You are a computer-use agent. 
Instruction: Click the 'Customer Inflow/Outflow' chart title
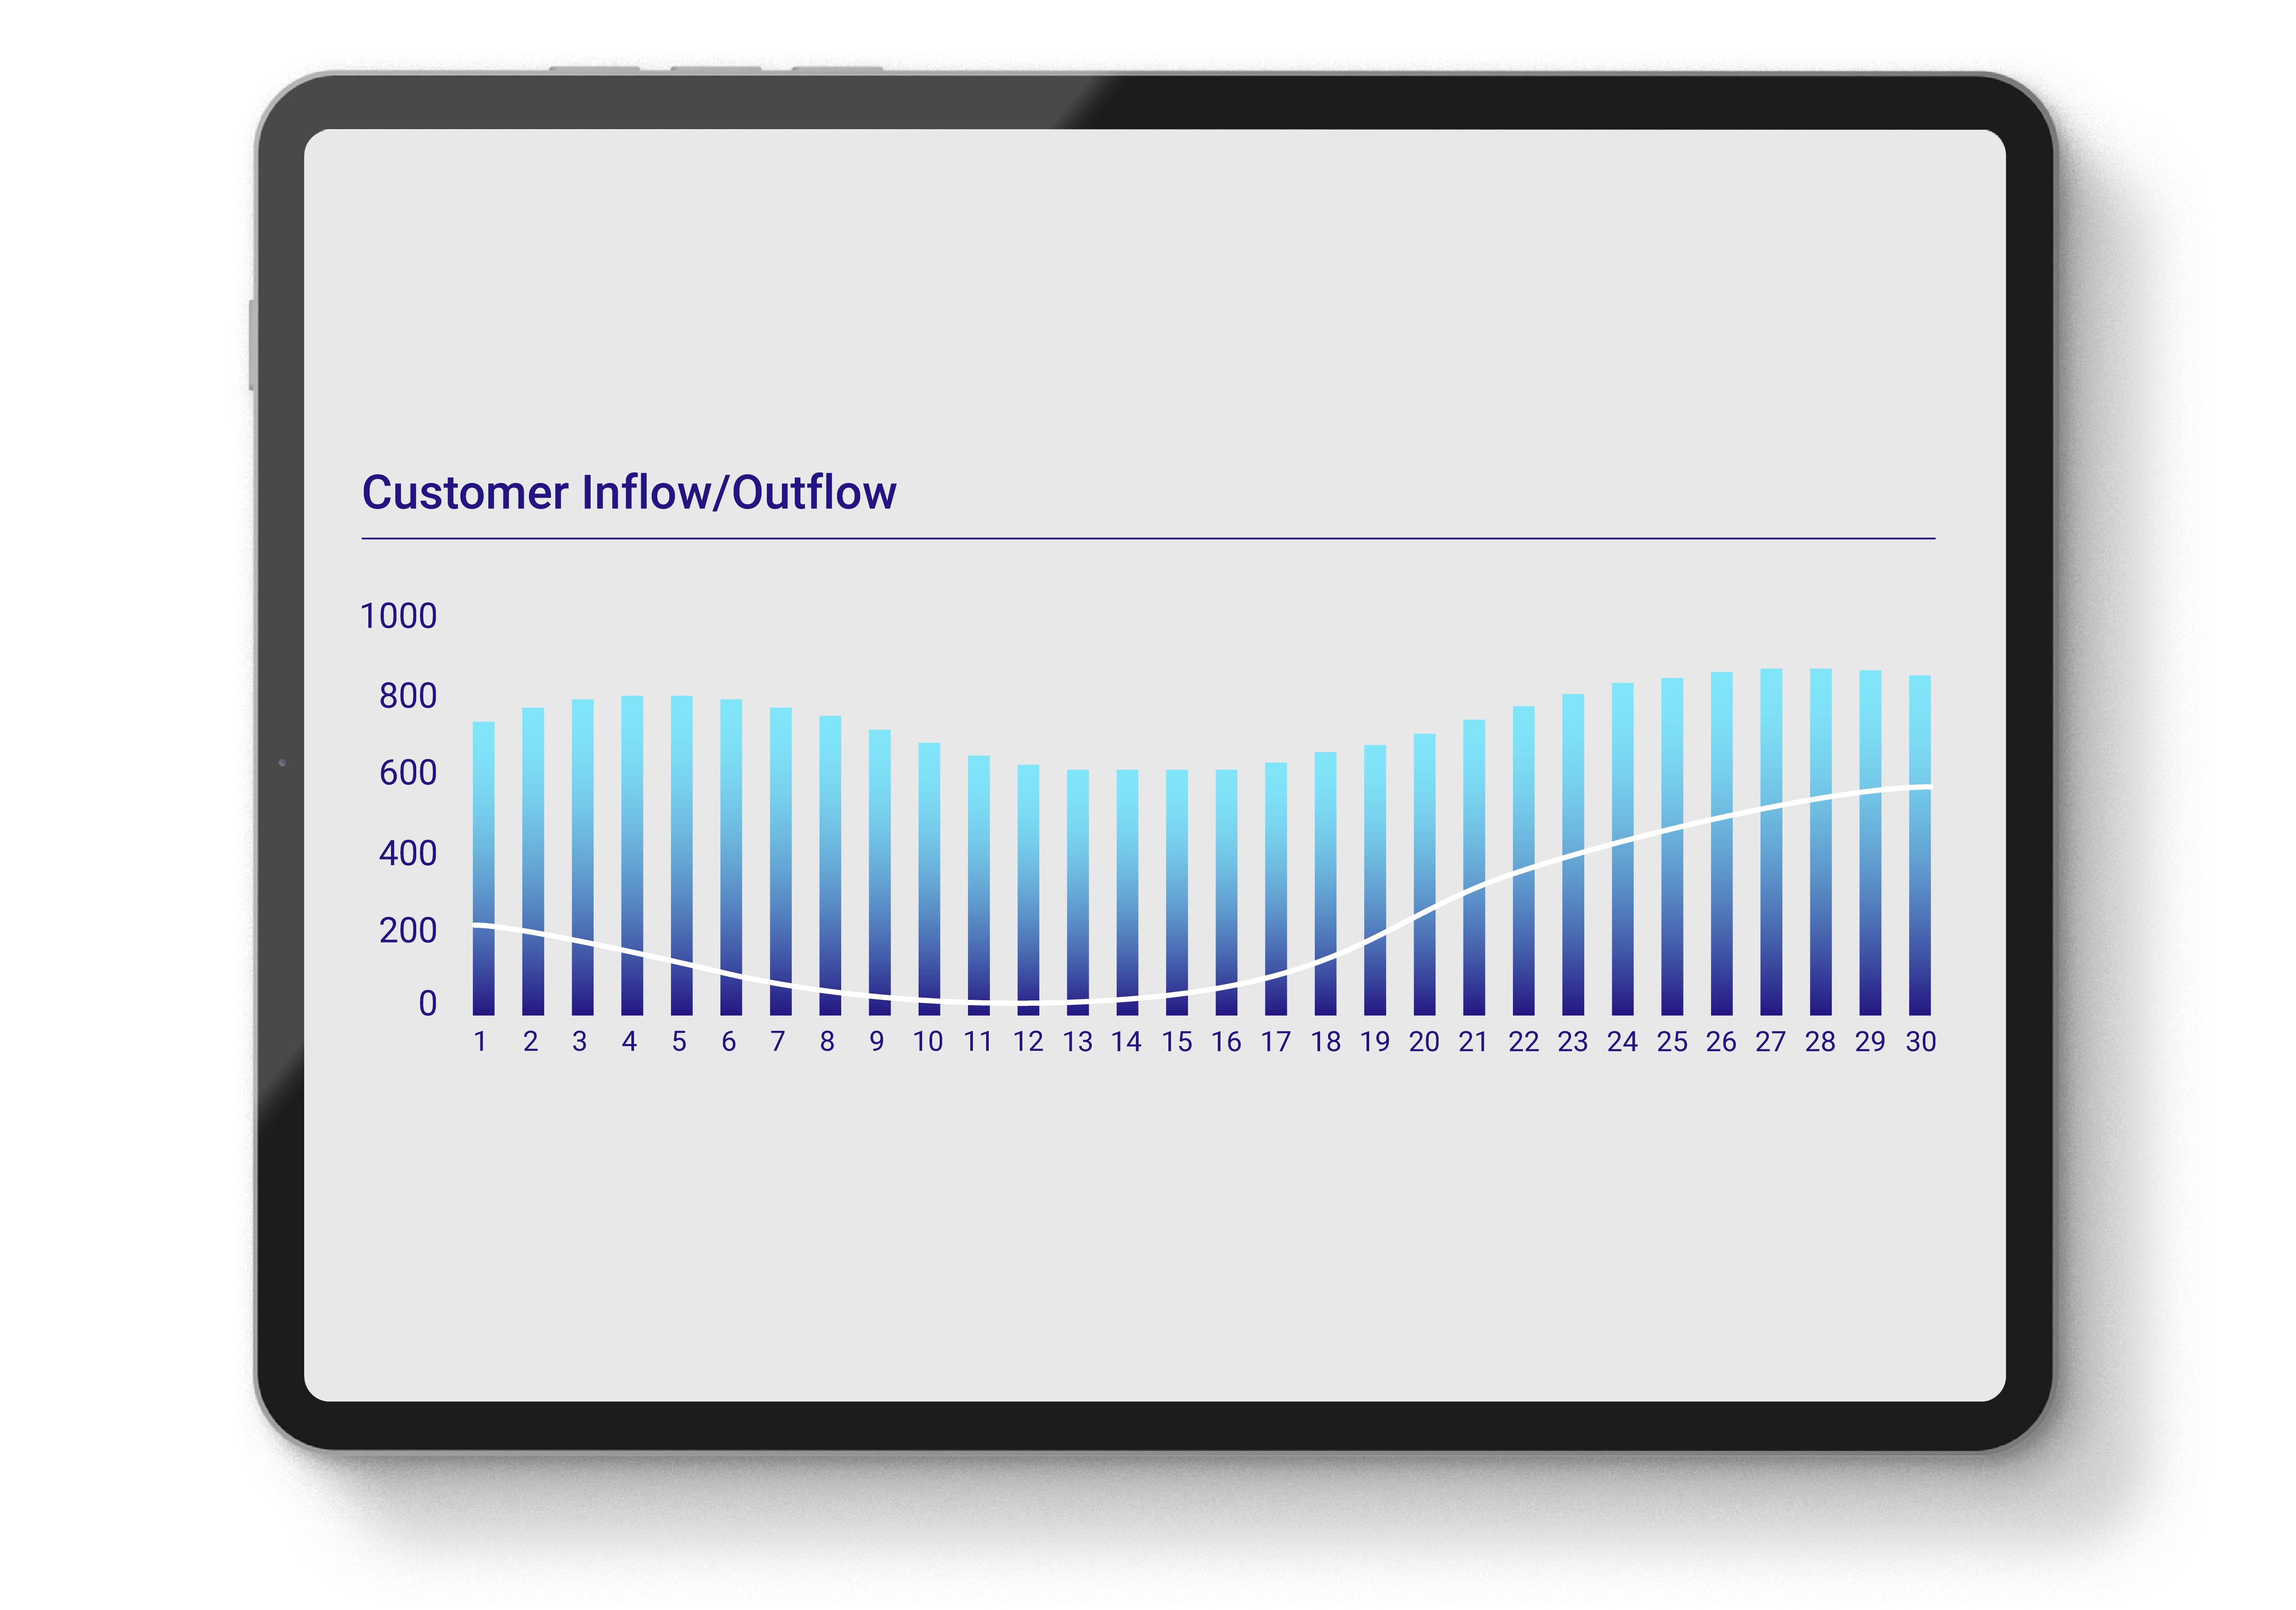[x=629, y=493]
